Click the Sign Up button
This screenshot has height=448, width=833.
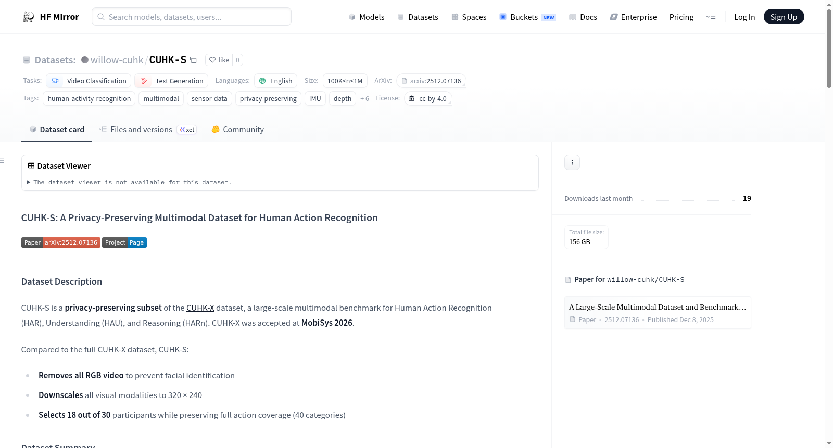(x=784, y=17)
